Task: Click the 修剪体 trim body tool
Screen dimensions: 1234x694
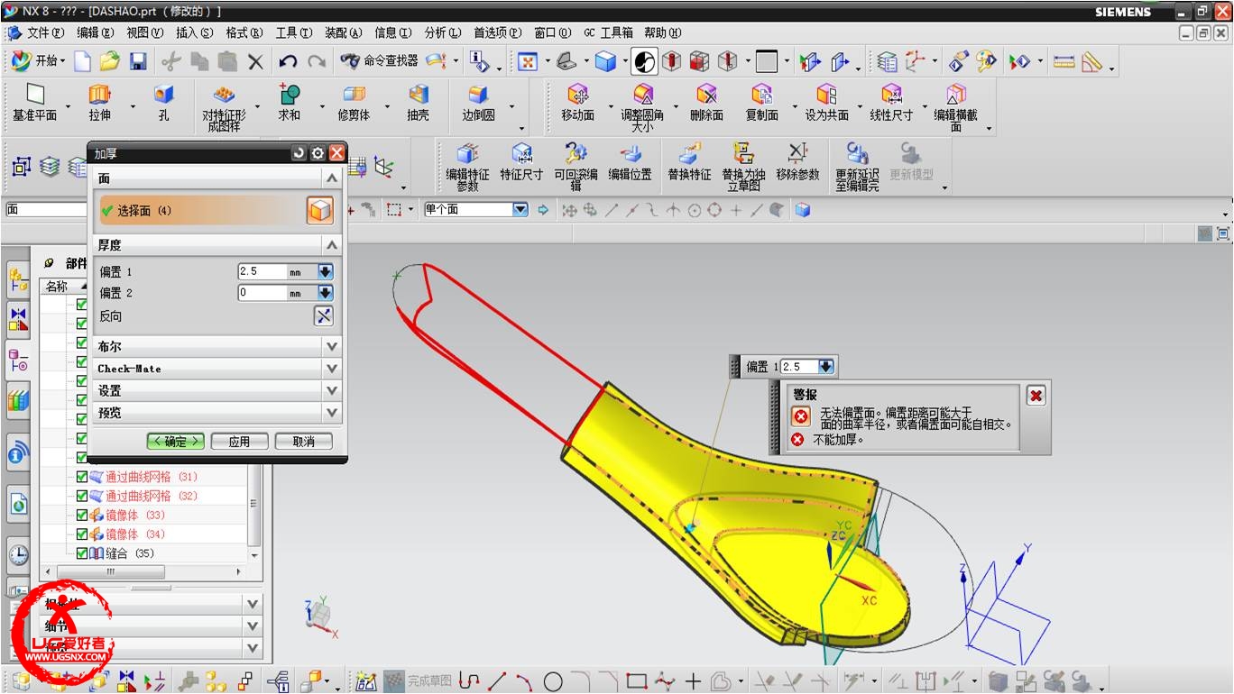Action: click(354, 103)
